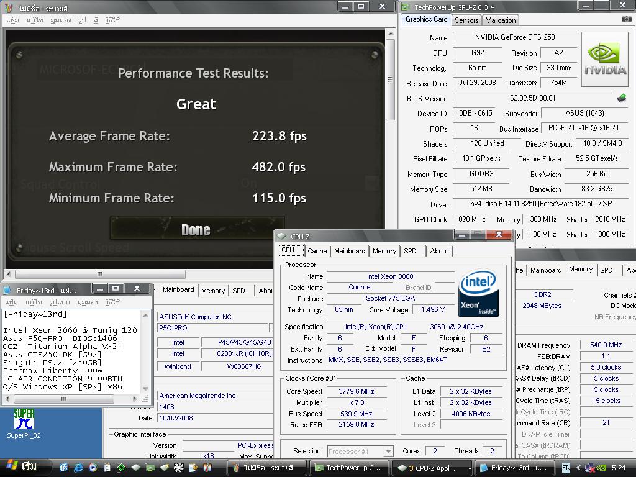Click the CPU-Z title bar icon
The width and height of the screenshot is (636, 477).
(x=283, y=236)
